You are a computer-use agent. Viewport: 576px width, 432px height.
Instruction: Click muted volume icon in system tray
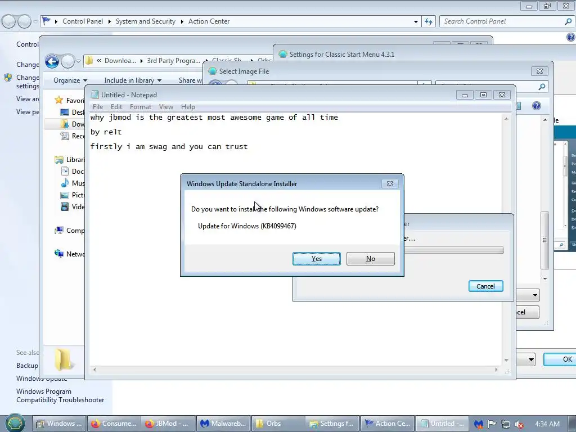point(519,424)
